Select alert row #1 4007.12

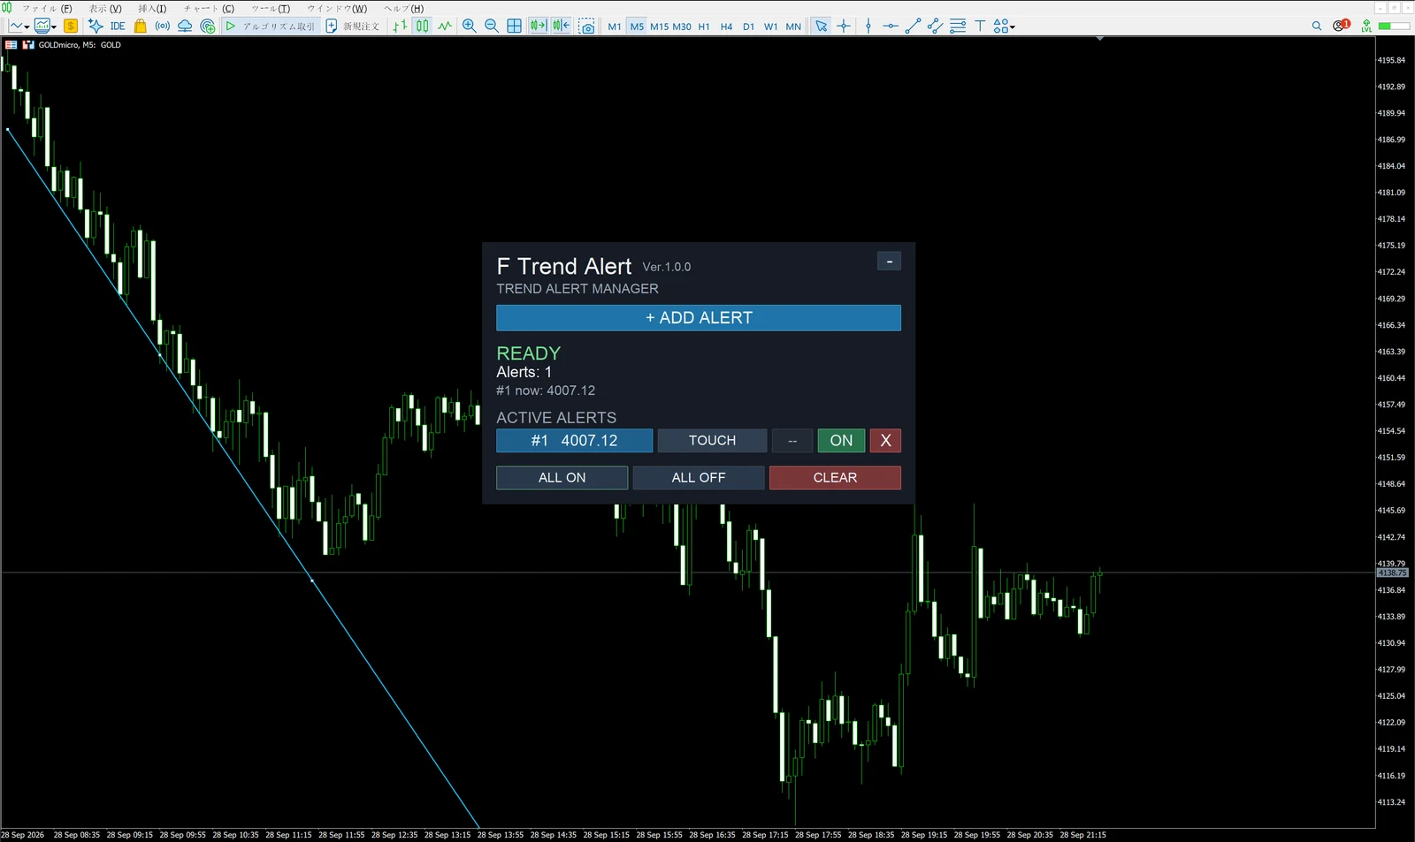pos(574,440)
